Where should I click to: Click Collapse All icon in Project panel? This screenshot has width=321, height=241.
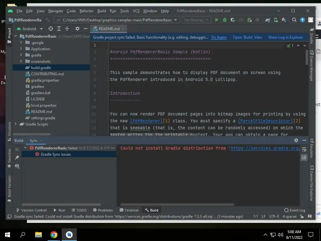67,29
